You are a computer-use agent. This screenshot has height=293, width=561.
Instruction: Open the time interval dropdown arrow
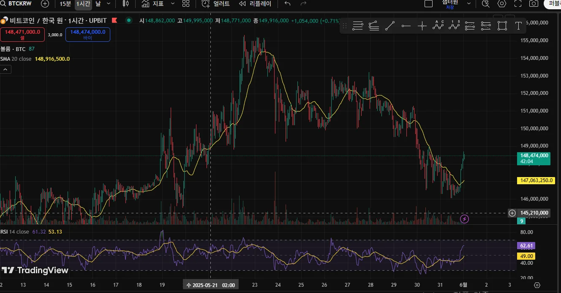109,4
